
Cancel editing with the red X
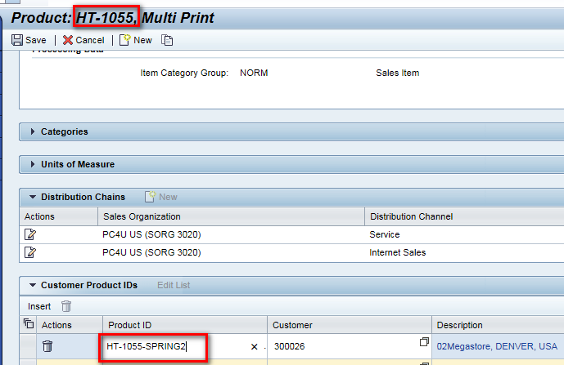tap(83, 40)
